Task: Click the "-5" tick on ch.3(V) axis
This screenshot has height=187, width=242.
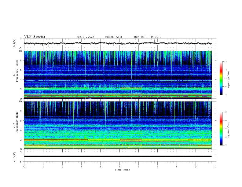Action: pyautogui.click(x=21, y=162)
